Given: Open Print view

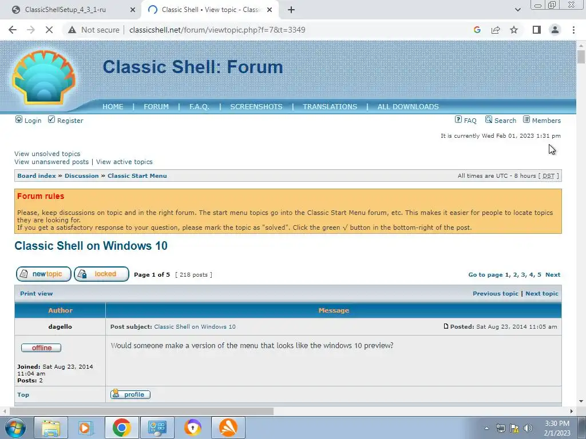Looking at the screenshot, I should point(37,294).
